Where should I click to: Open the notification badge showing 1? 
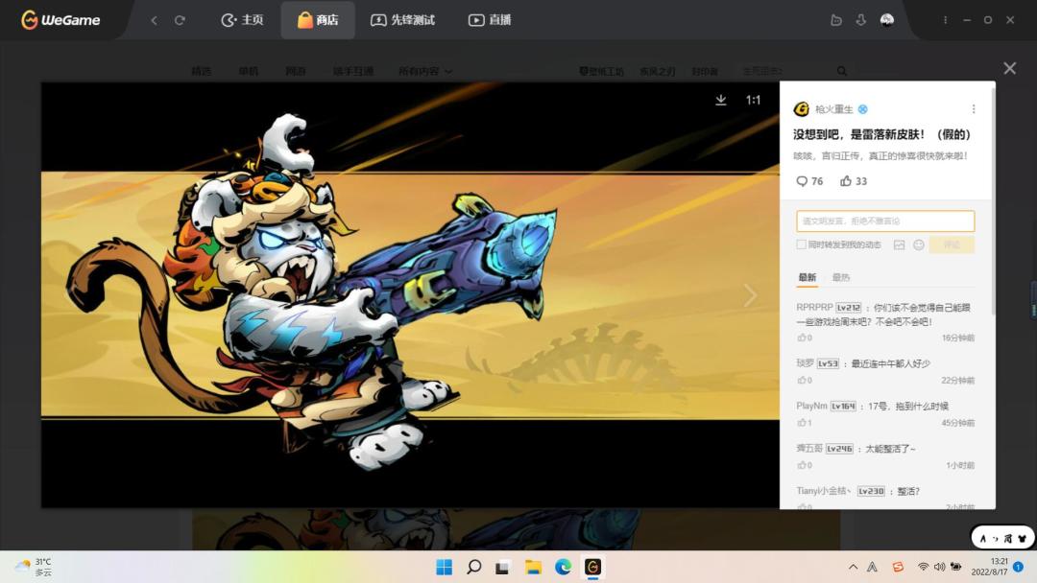point(1019,567)
